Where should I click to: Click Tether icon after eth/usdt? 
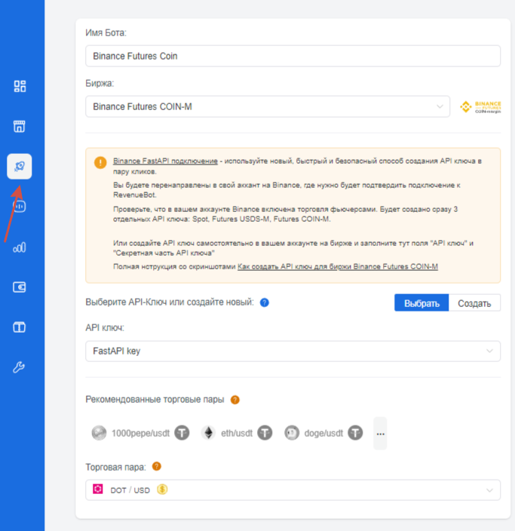(265, 433)
